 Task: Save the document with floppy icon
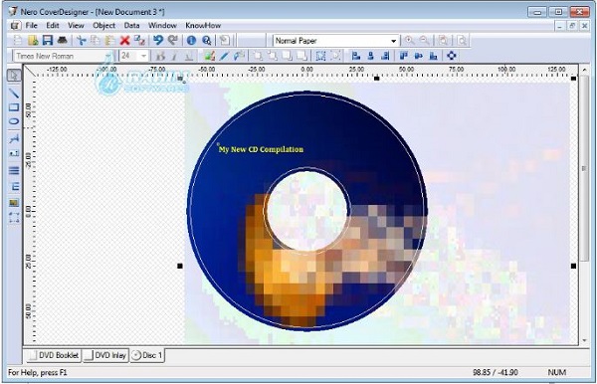pyautogui.click(x=47, y=41)
